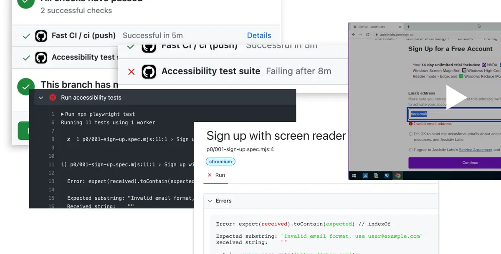The image size is (501, 254).
Task: Click the green checkmark next to Fast CI Details row
Action: (x=26, y=36)
